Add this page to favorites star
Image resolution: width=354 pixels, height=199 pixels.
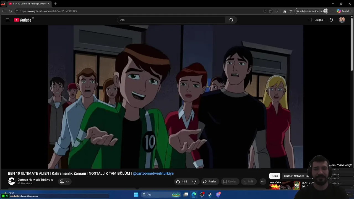pos(270,11)
